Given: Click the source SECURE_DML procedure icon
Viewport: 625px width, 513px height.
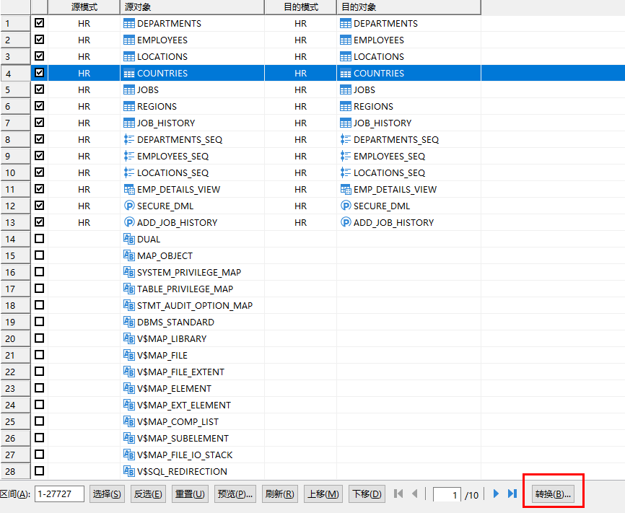Looking at the screenshot, I should [x=128, y=206].
